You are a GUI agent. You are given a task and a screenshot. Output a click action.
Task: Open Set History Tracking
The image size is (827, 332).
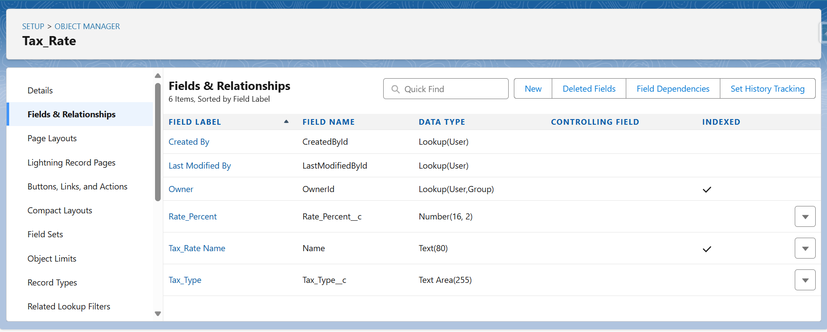point(767,89)
